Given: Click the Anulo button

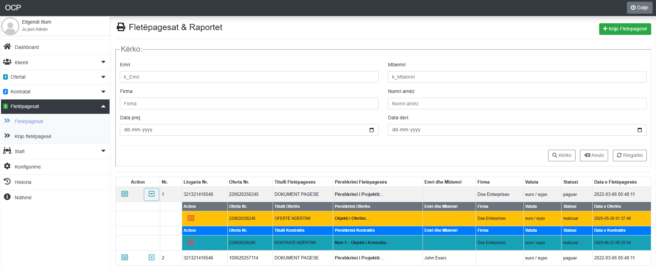Looking at the screenshot, I should click(x=594, y=155).
